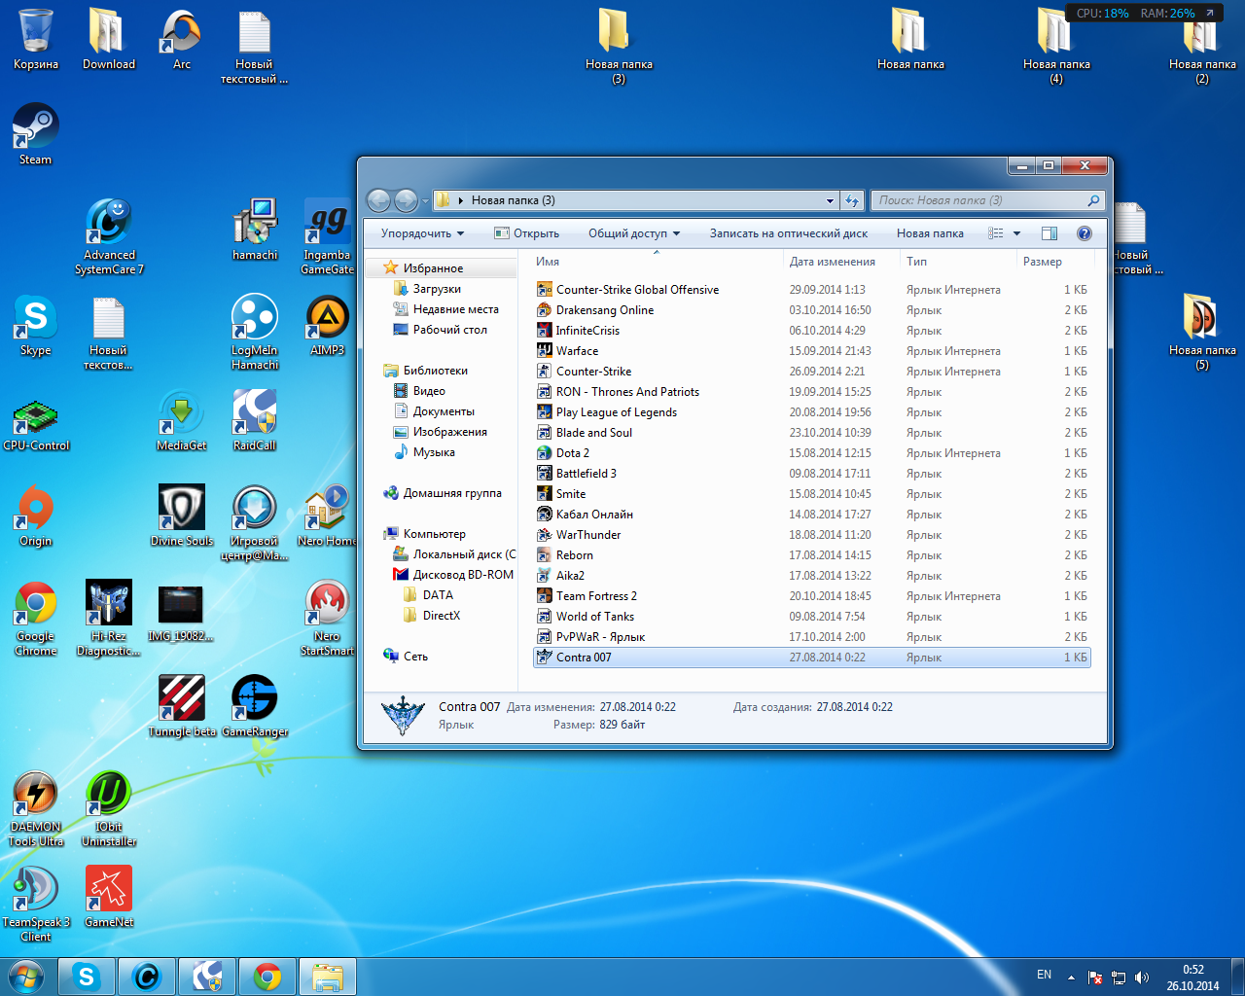Image resolution: width=1245 pixels, height=996 pixels.
Task: Show hidden tray icons arrow
Action: (x=1071, y=978)
